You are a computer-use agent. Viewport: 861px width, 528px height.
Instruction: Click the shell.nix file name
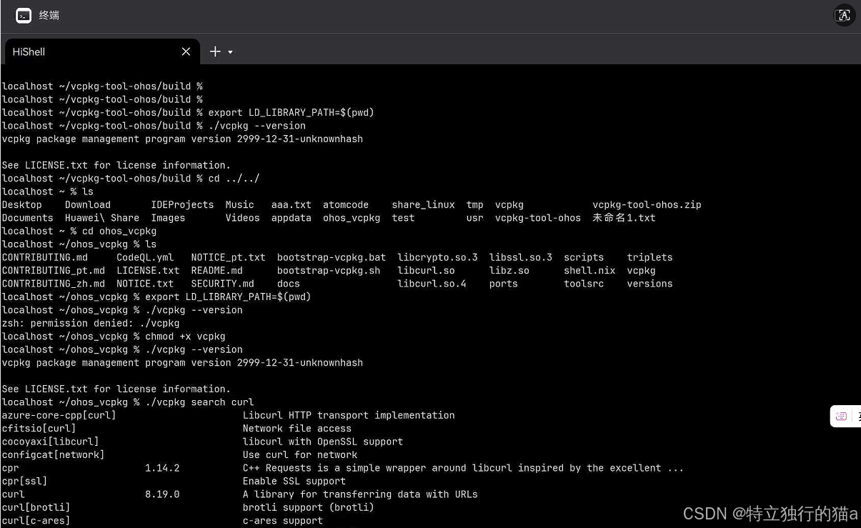(589, 271)
